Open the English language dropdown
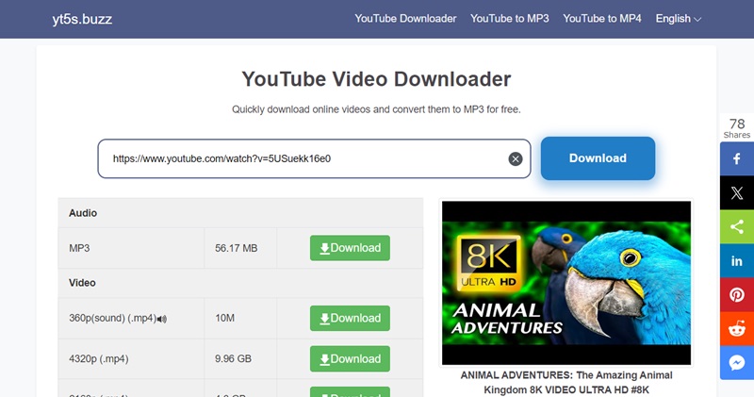Image resolution: width=754 pixels, height=397 pixels. pos(678,19)
